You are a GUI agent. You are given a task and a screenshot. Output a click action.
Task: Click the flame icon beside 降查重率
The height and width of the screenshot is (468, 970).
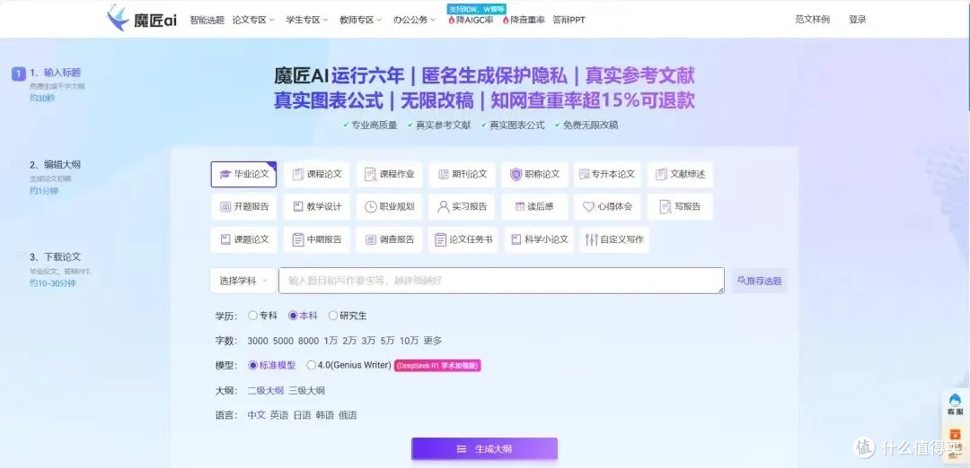tap(506, 20)
